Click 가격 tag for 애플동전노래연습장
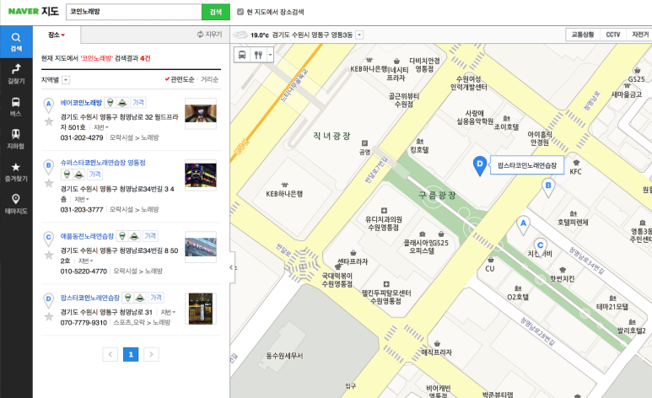 point(150,236)
